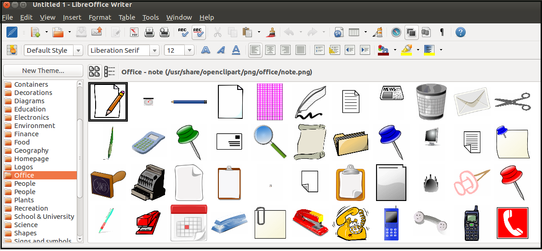This screenshot has height=251, width=542.
Task: Expand the Table insert dropdown arrow
Action: coord(366,33)
